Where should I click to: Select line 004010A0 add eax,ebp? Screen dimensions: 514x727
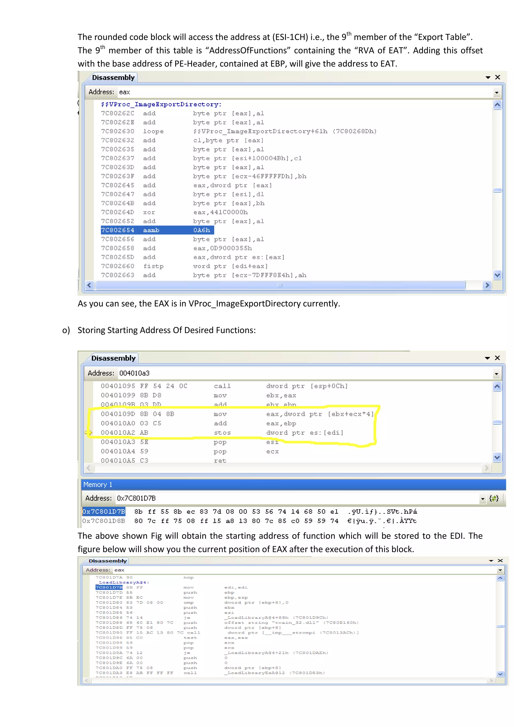click(199, 423)
